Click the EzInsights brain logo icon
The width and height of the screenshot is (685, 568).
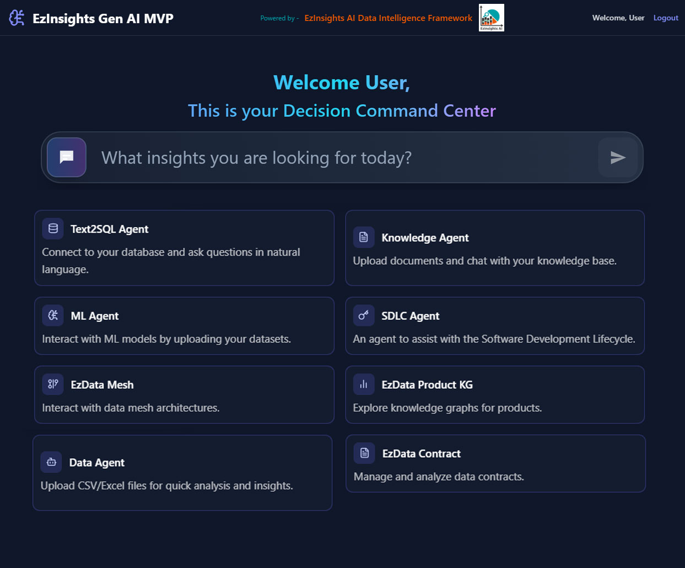tap(17, 18)
